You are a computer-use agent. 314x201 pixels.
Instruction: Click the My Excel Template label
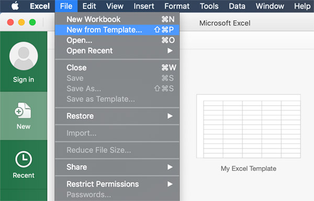249,169
